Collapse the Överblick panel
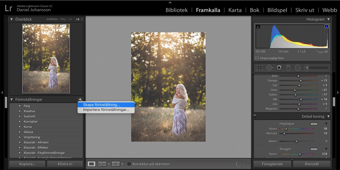The width and height of the screenshot is (340, 170). (x=12, y=19)
